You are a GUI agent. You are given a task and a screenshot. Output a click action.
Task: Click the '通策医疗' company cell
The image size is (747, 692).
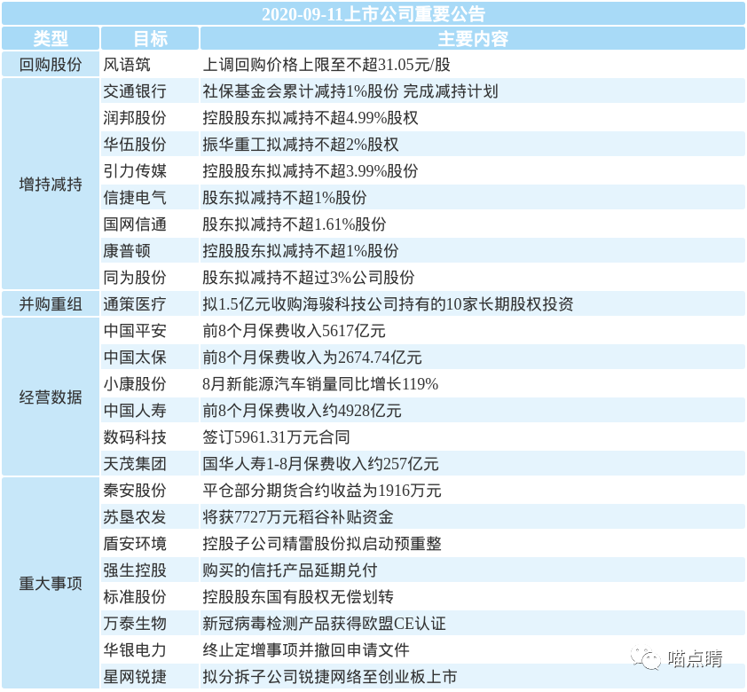pyautogui.click(x=150, y=303)
